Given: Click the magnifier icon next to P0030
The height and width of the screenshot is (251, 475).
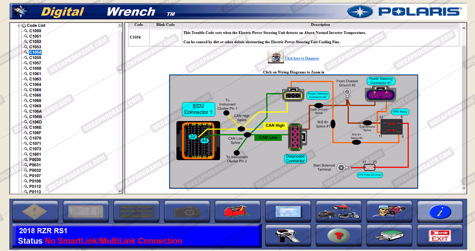Looking at the screenshot, I should click(x=26, y=160).
